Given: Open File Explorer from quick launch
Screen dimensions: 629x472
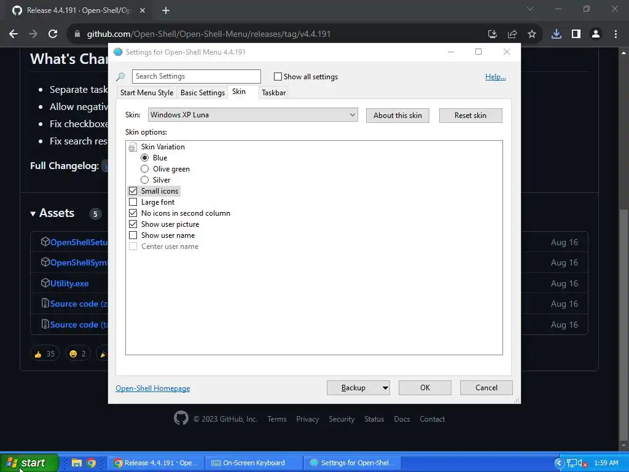Looking at the screenshot, I should (77, 463).
